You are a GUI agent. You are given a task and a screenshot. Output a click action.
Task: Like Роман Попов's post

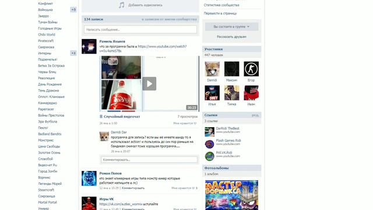coord(184,188)
